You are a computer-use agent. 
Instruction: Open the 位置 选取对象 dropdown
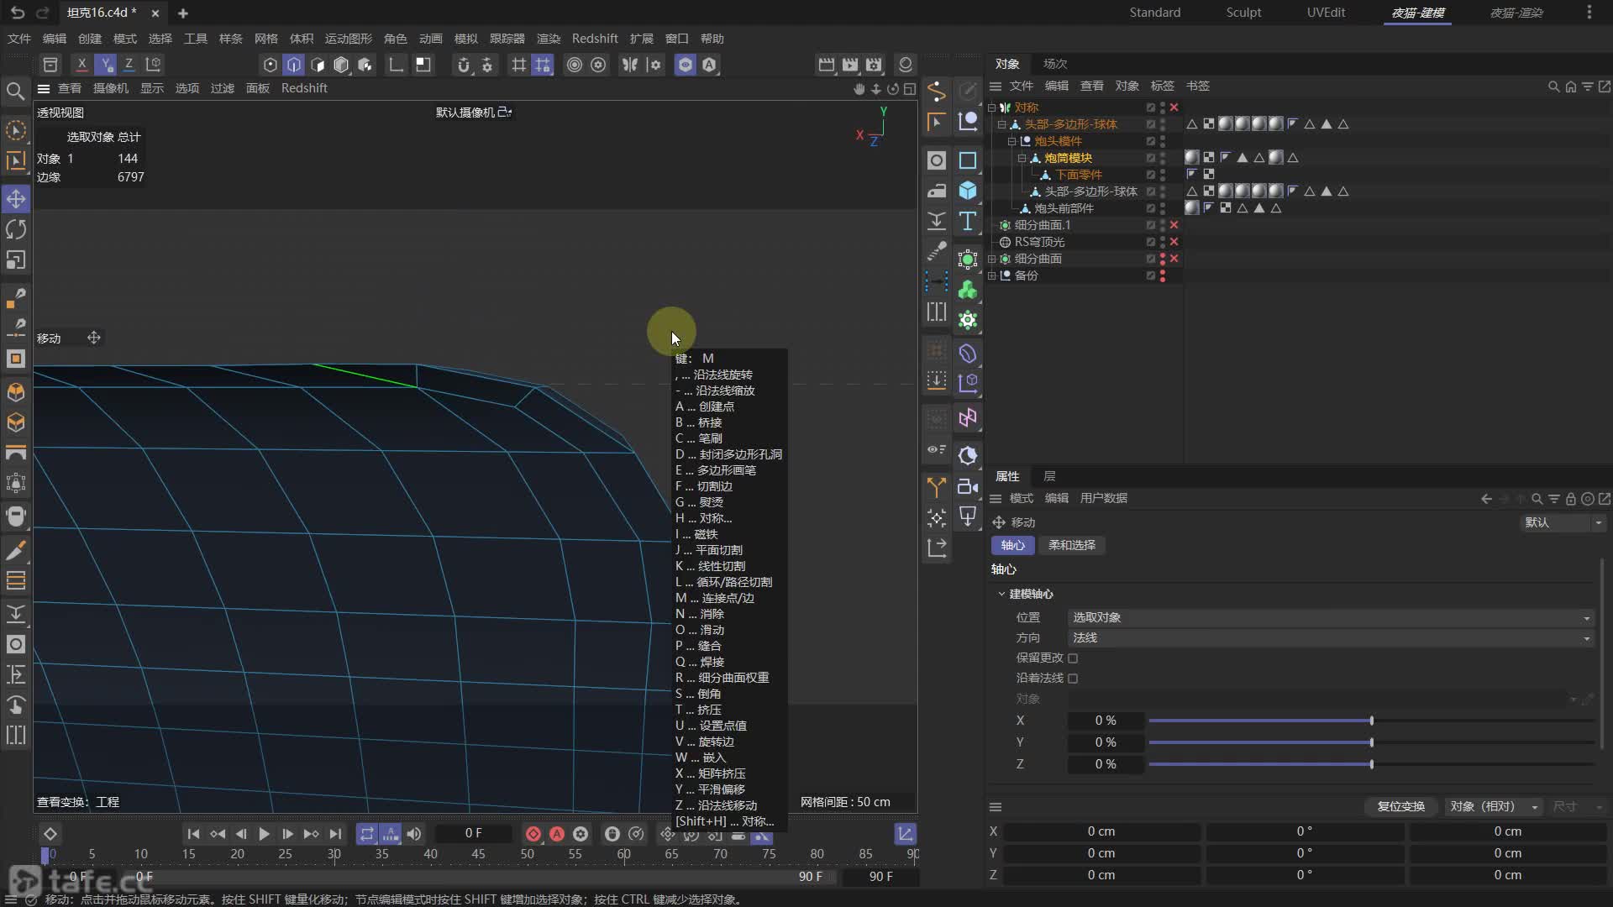1331,617
